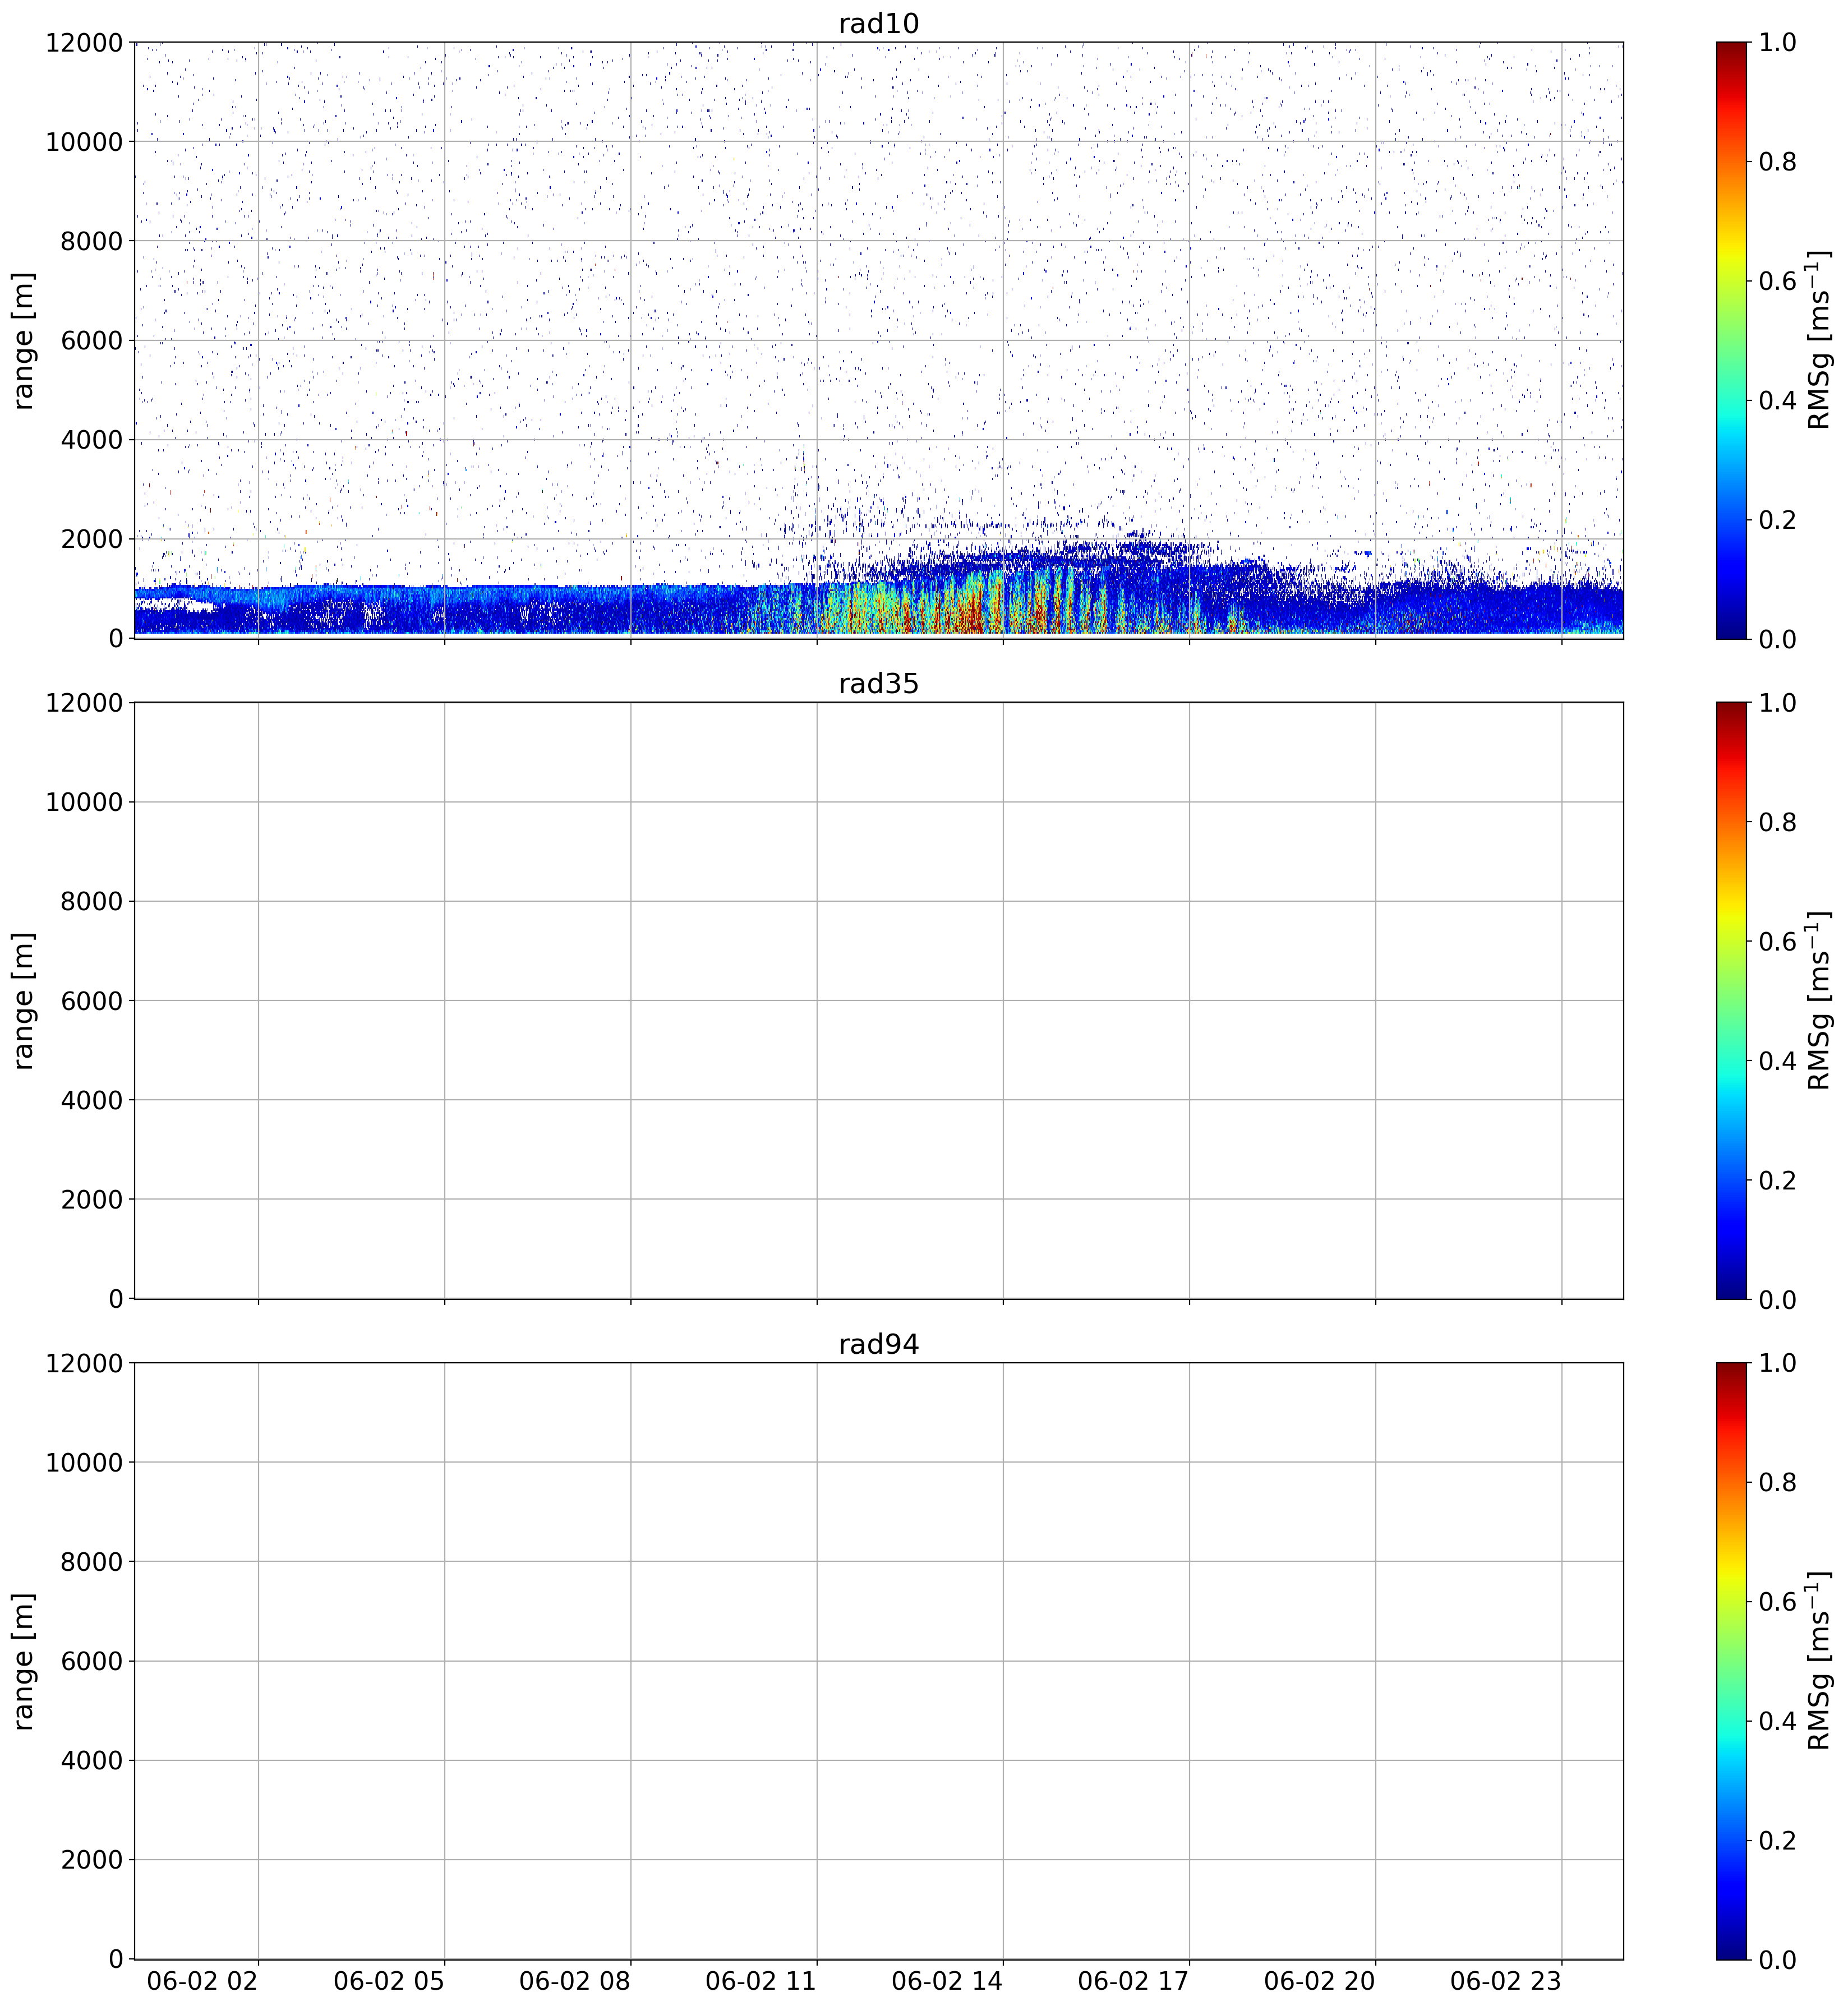
Task: Click the rad10 plot title
Action: tap(878, 24)
